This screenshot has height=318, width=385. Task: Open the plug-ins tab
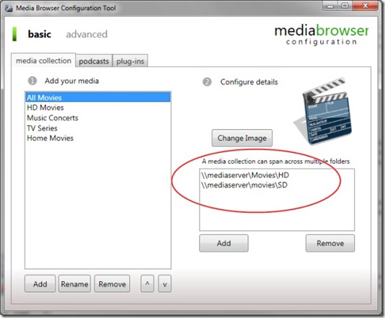click(x=130, y=61)
